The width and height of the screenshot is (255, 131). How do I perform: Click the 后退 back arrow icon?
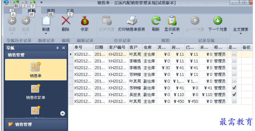(12, 21)
